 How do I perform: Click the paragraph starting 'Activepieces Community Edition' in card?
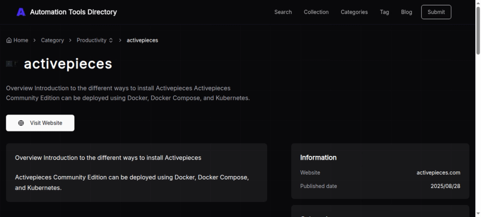132,182
